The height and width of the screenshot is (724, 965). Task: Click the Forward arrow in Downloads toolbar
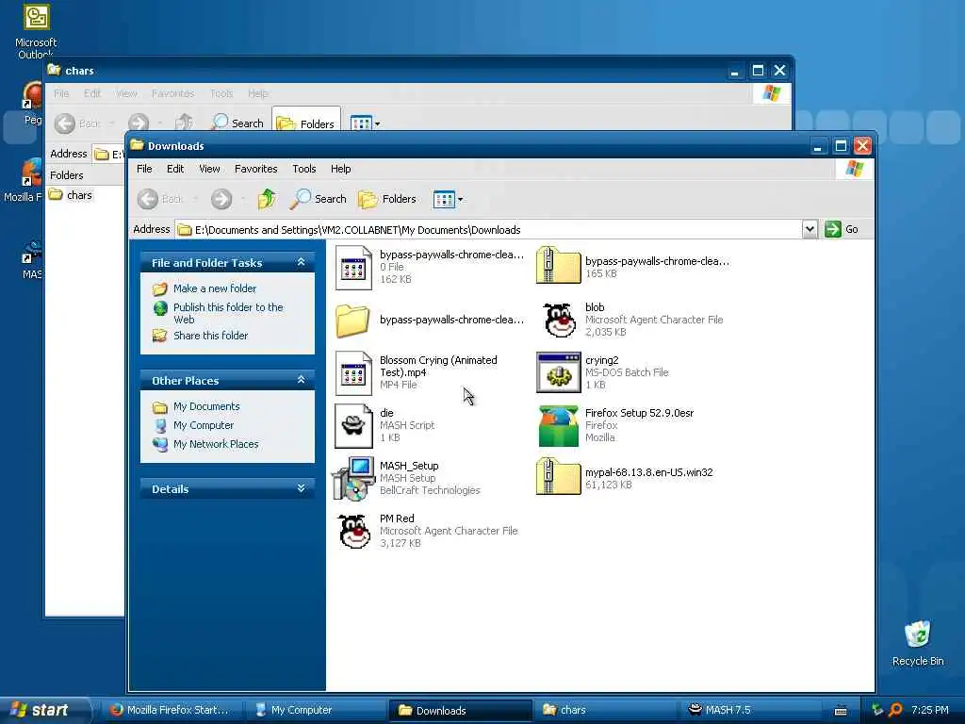click(221, 199)
